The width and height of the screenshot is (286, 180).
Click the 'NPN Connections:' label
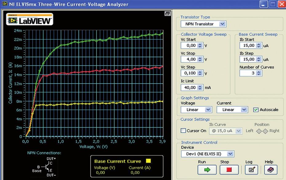(x=44, y=153)
